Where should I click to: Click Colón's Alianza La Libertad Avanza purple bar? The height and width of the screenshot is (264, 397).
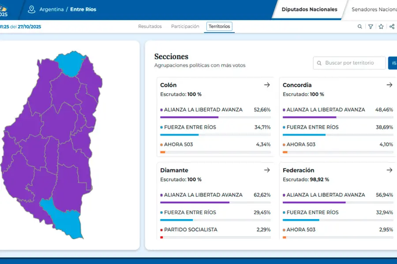tap(189, 117)
